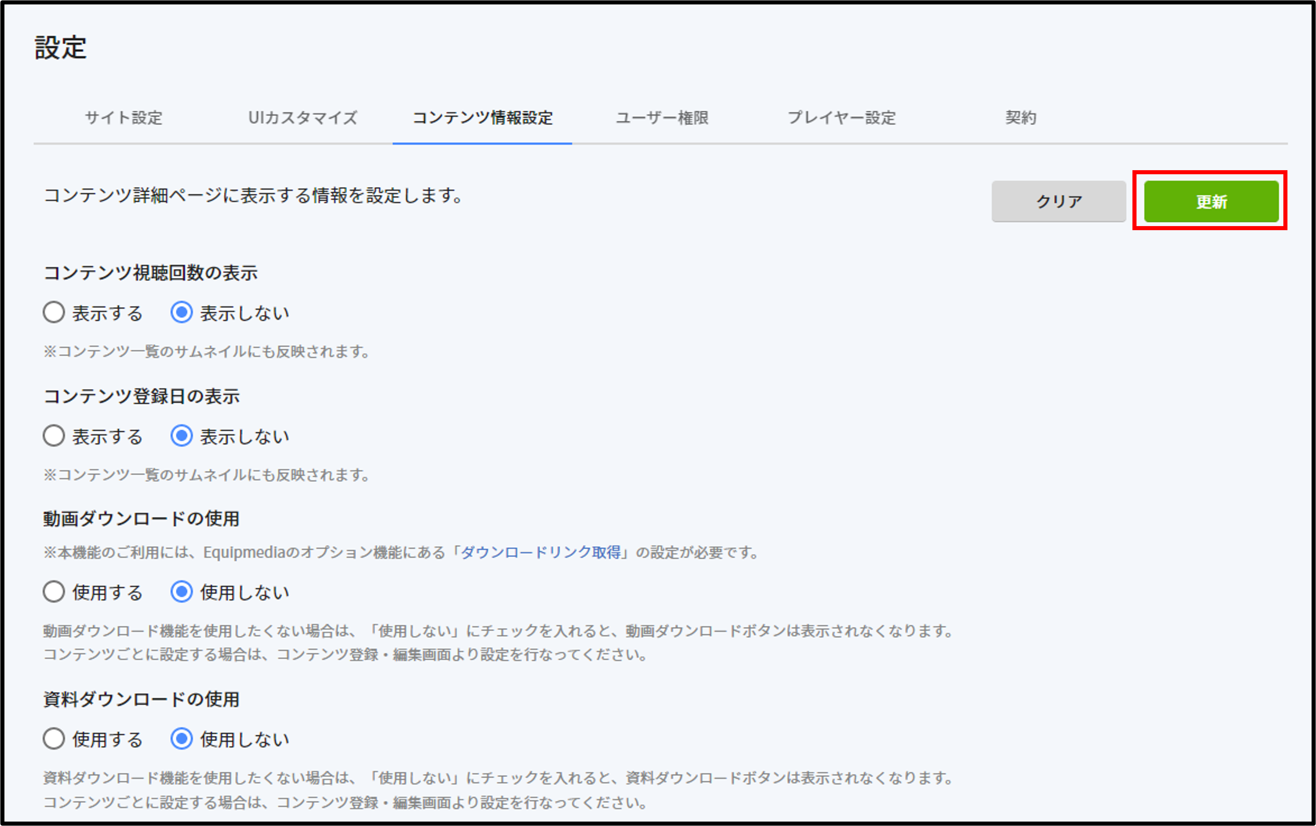Viewport: 1316px width, 826px height.
Task: Select the コンテンツ情報設定 tab
Action: (x=482, y=118)
